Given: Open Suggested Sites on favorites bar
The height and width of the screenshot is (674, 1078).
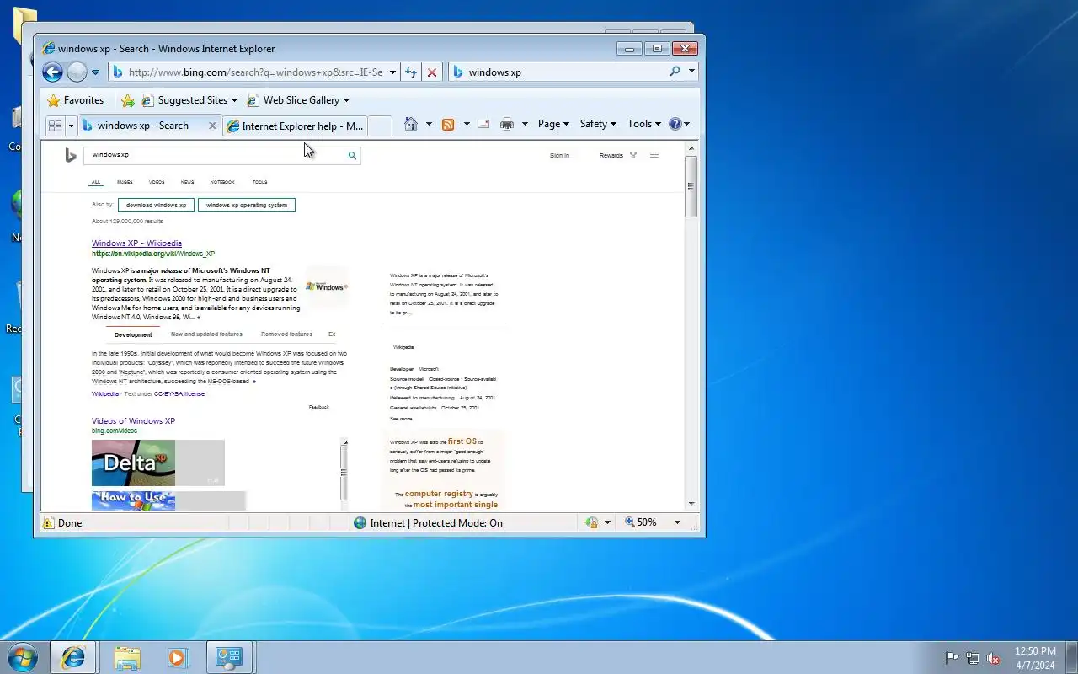Looking at the screenshot, I should (x=189, y=100).
